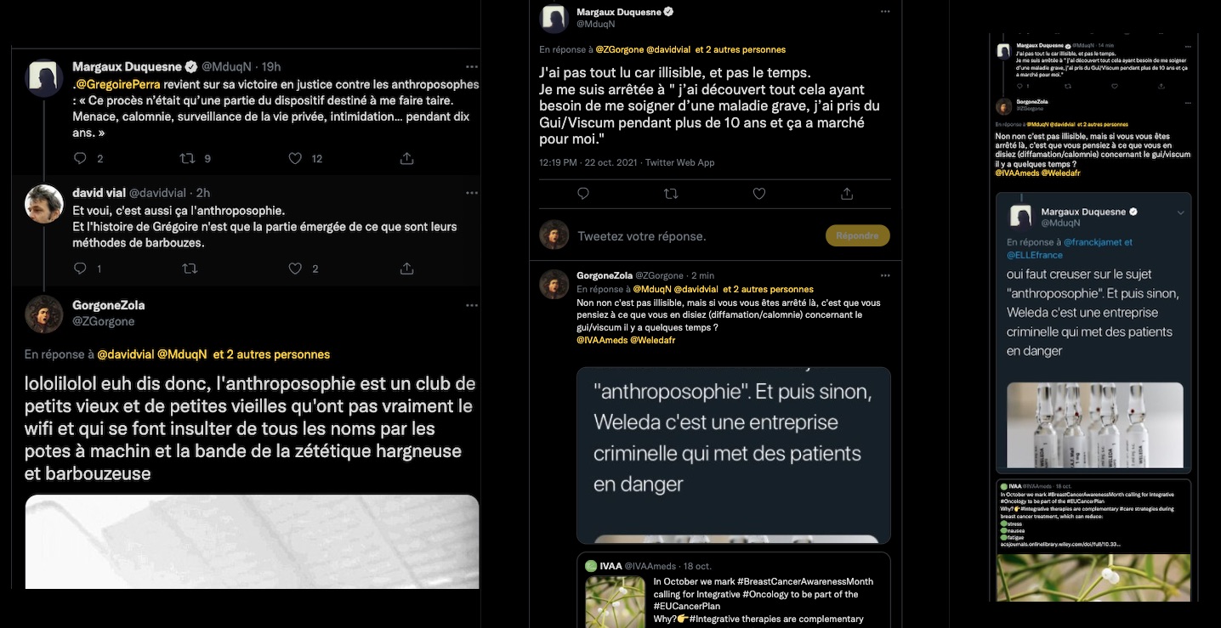Screen dimensions: 1221x628
Task: Reply to the Gui/Viscum tweet in the middle column
Action: (x=582, y=194)
